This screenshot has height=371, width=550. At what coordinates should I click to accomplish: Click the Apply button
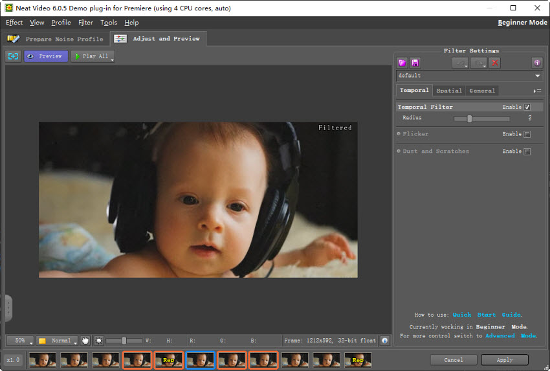[x=505, y=360]
